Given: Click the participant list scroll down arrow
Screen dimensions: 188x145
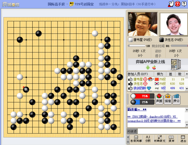Looking at the screenshot, I should click(187, 89).
